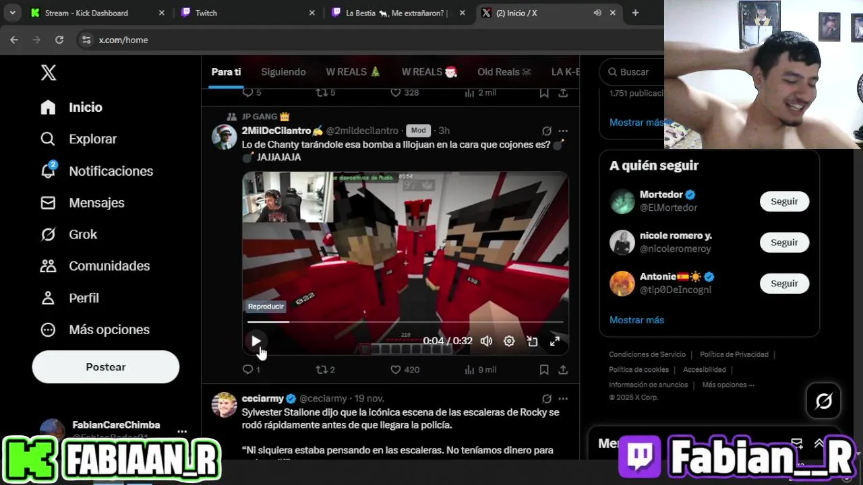Screen dimensions: 863x485
Task: Follow nicole romero y.
Action: click(x=784, y=243)
